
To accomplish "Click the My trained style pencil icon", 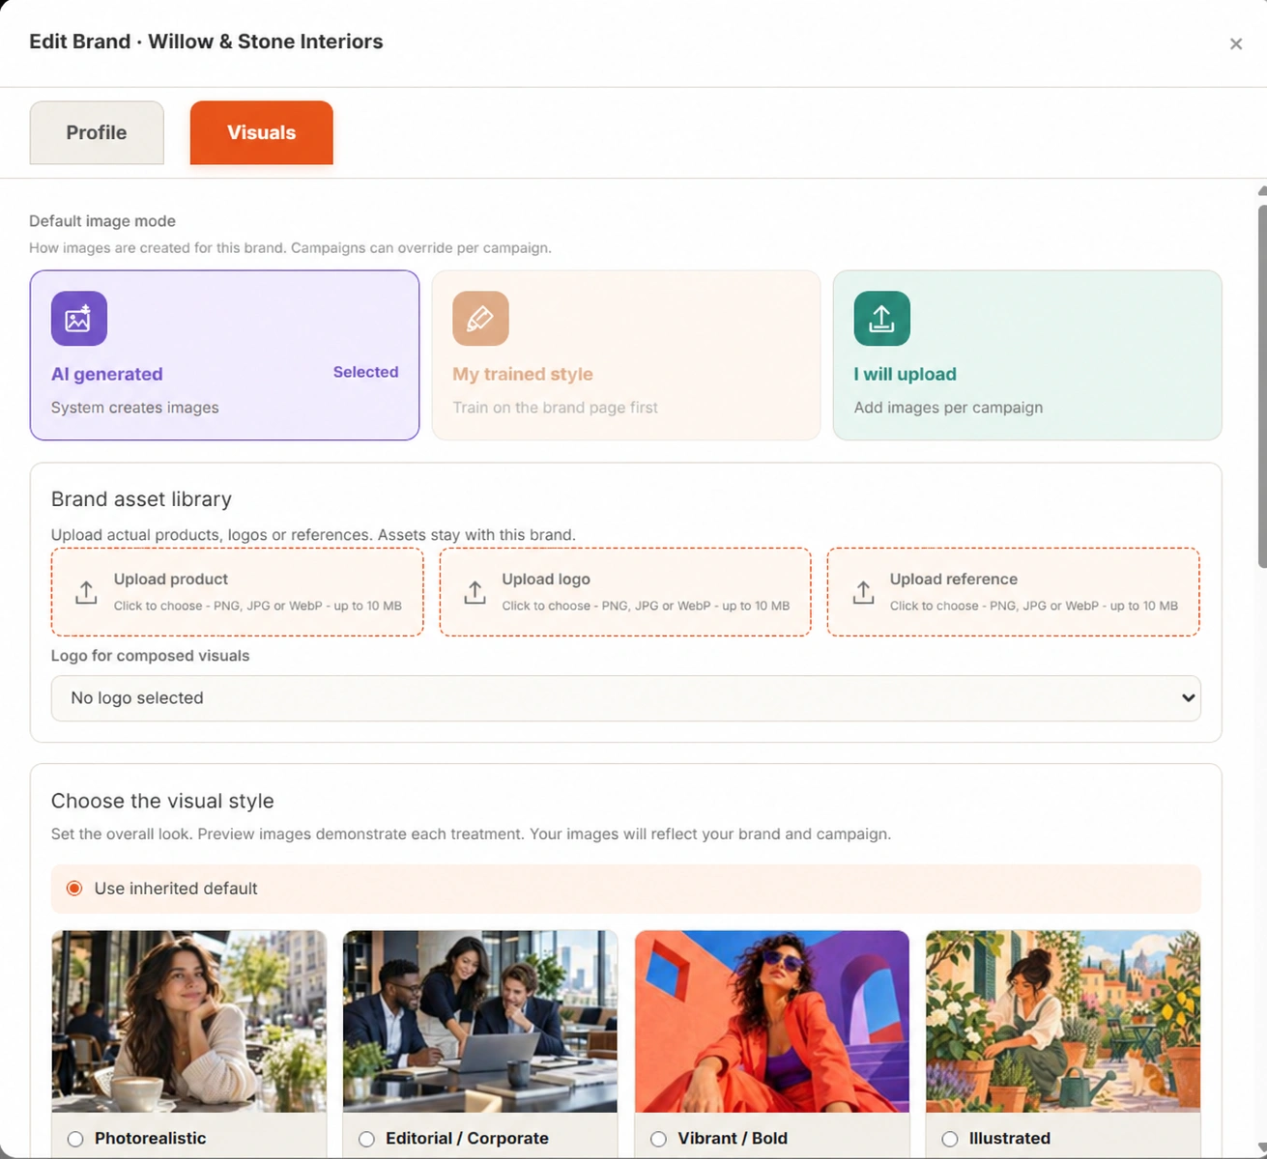I will coord(480,319).
